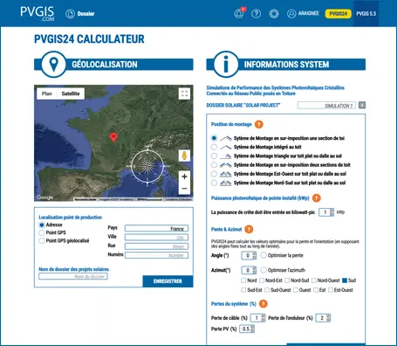Adjust the Perte de câble stepper
This screenshot has width=397, height=346.
[264, 318]
